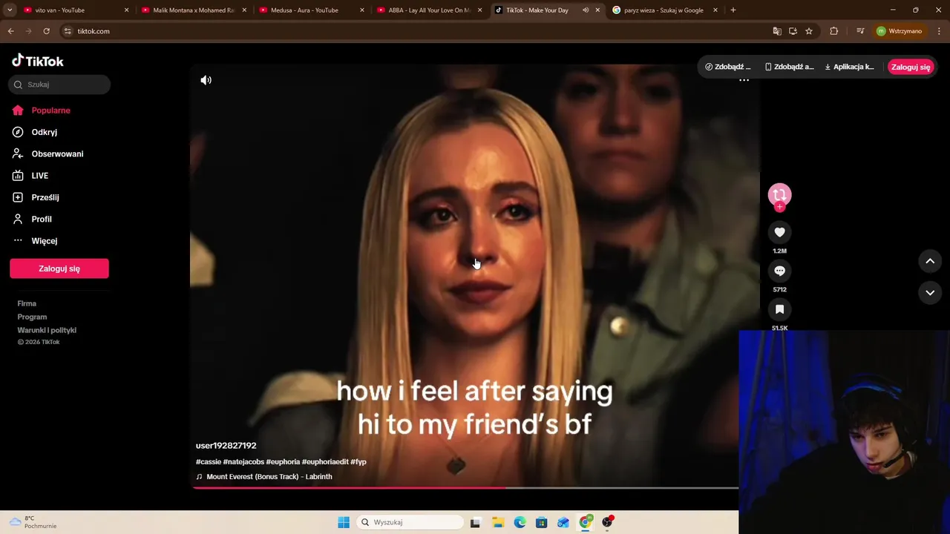Open OBS Studio from the taskbar
This screenshot has height=534, width=950.
tap(607, 522)
